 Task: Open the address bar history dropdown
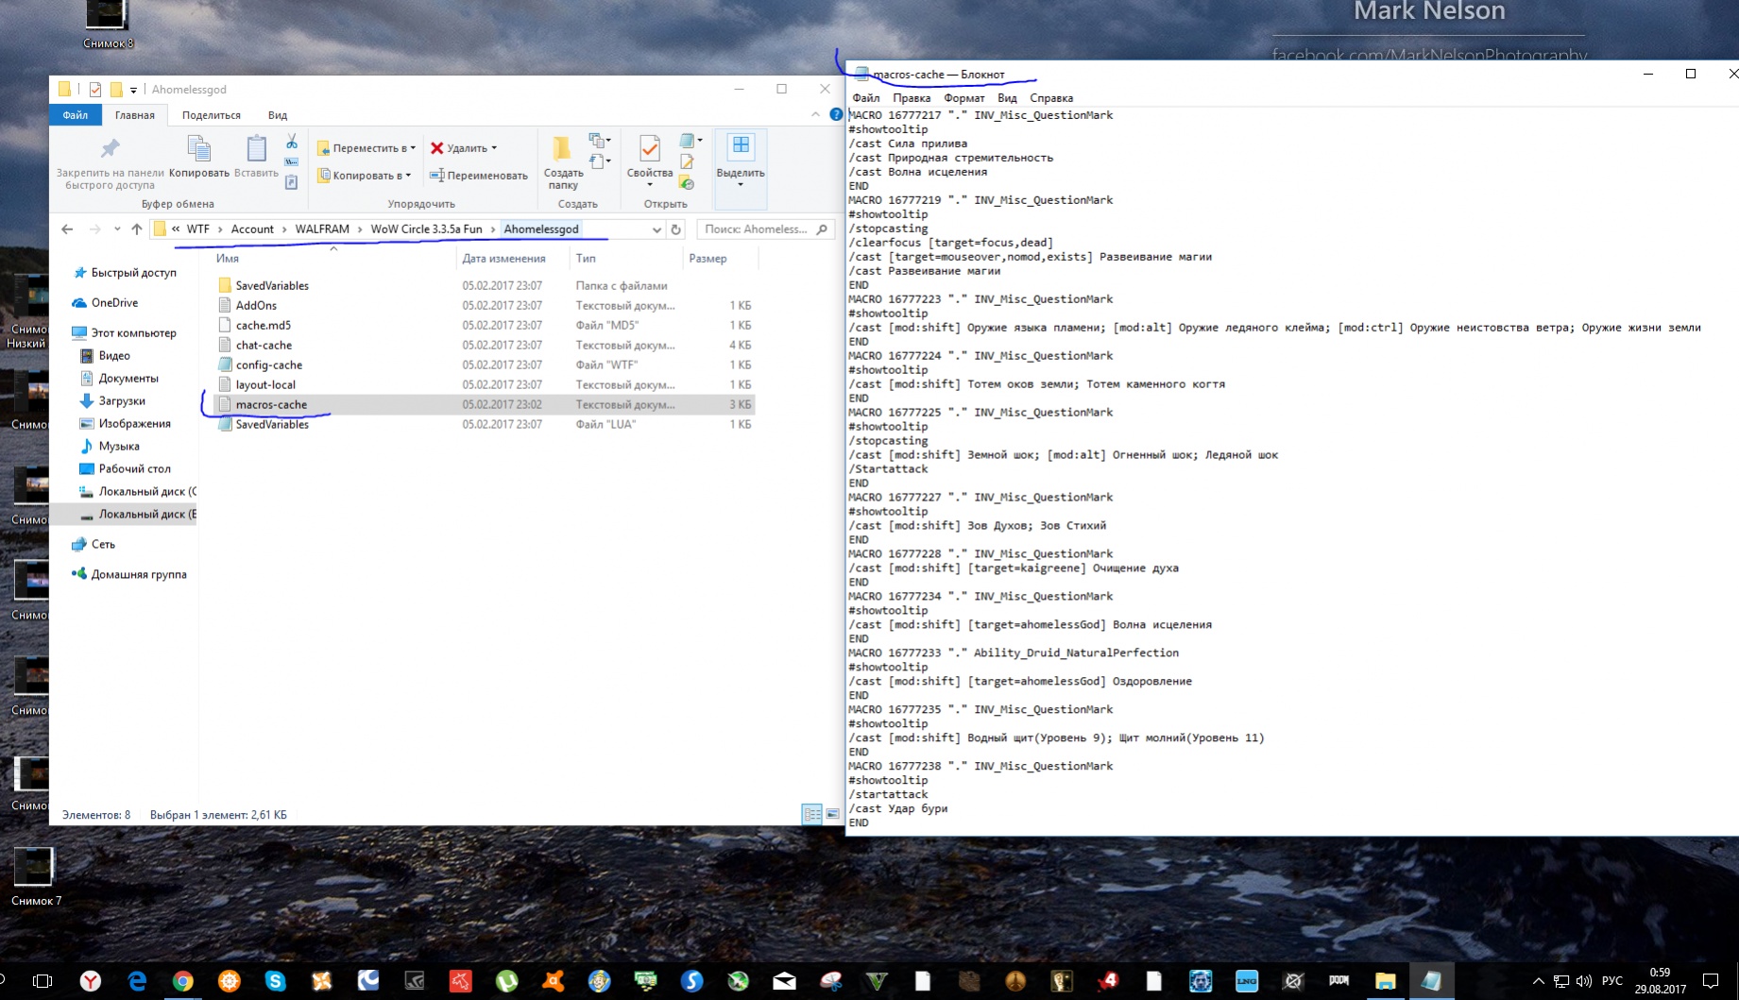tap(656, 229)
